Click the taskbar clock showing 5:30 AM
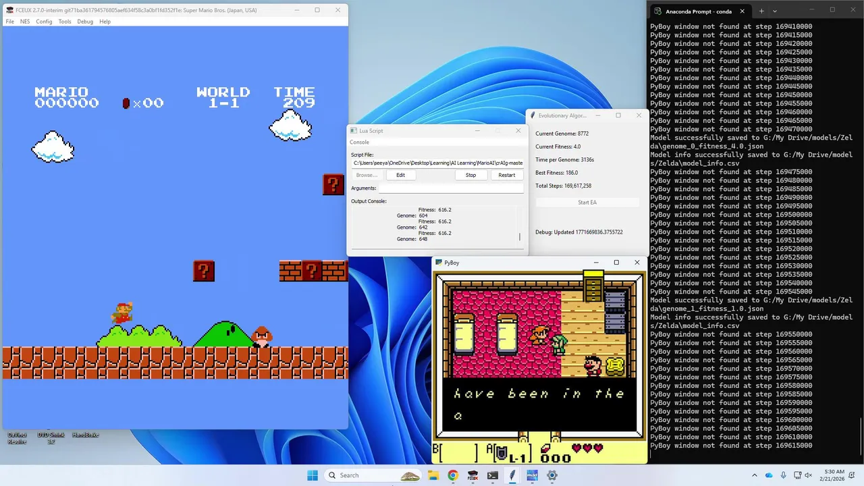Screen dimensions: 864x486 (832, 475)
